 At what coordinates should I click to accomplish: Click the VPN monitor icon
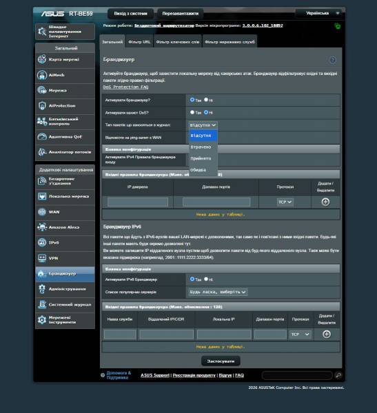[x=42, y=258]
